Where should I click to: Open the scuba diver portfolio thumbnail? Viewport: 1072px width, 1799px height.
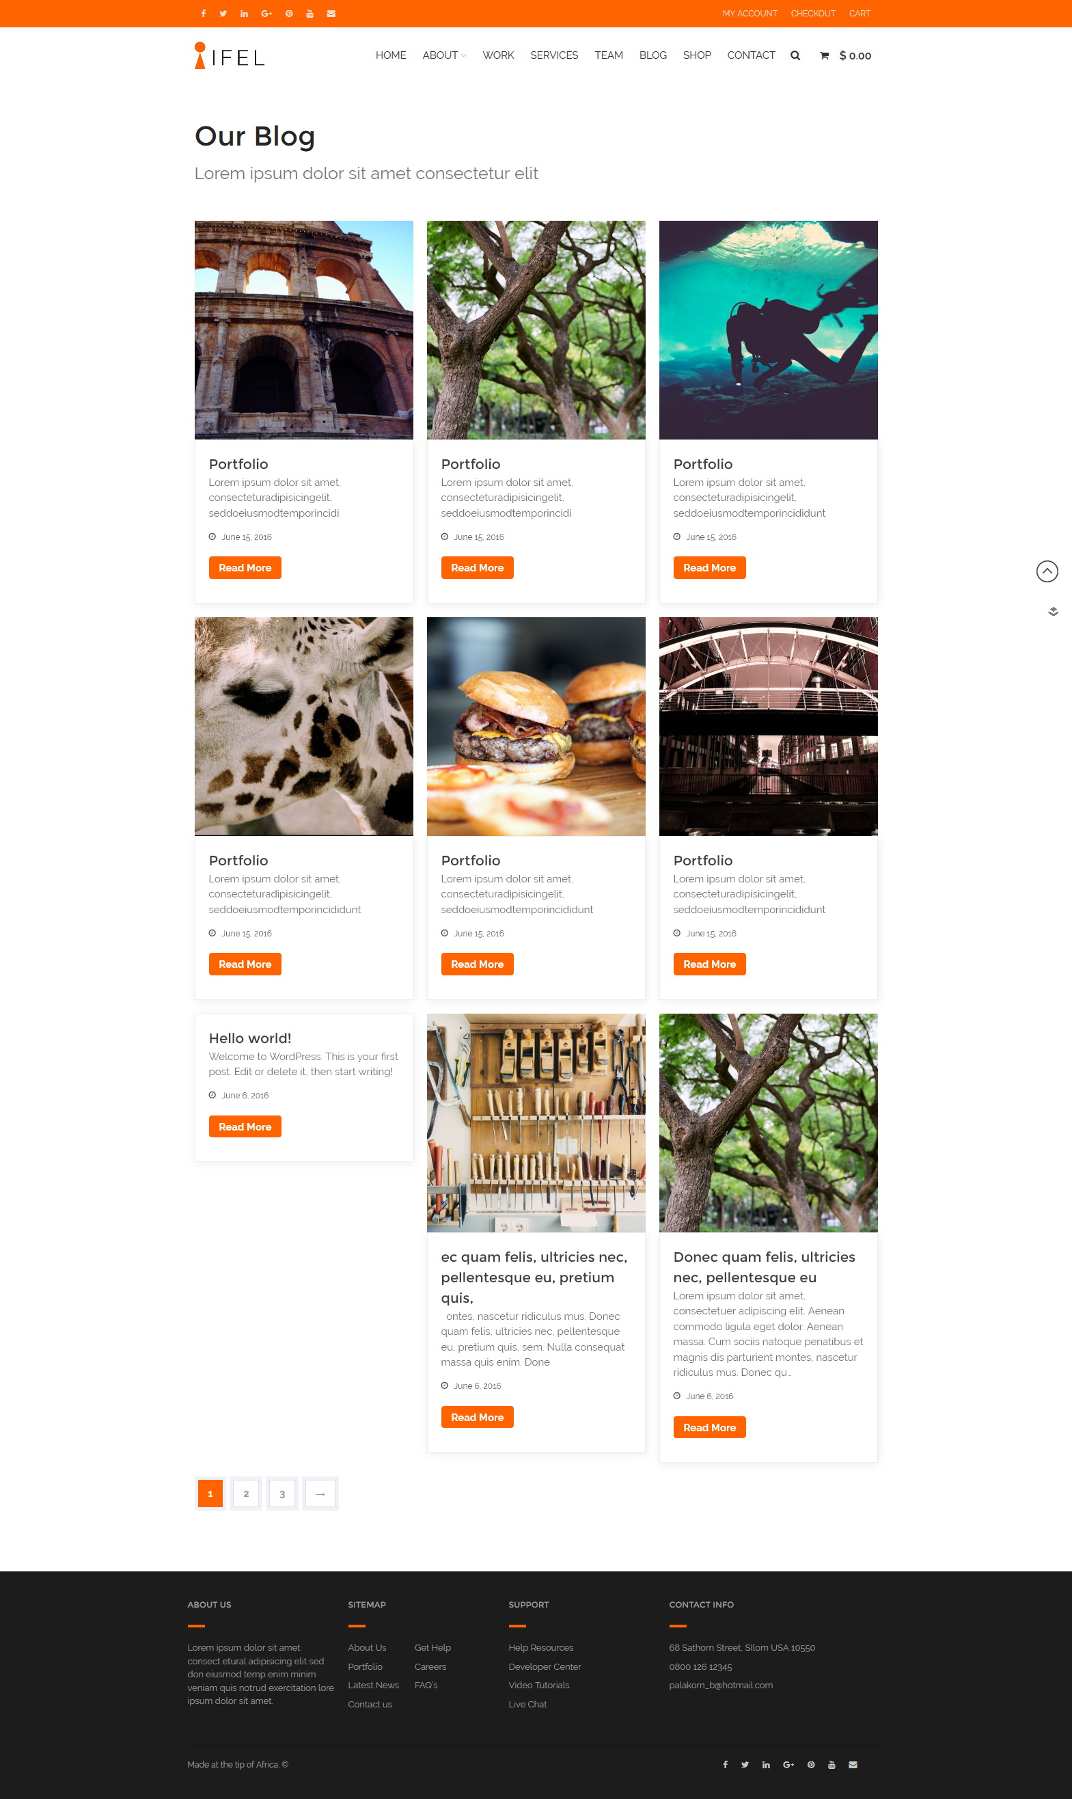click(768, 330)
